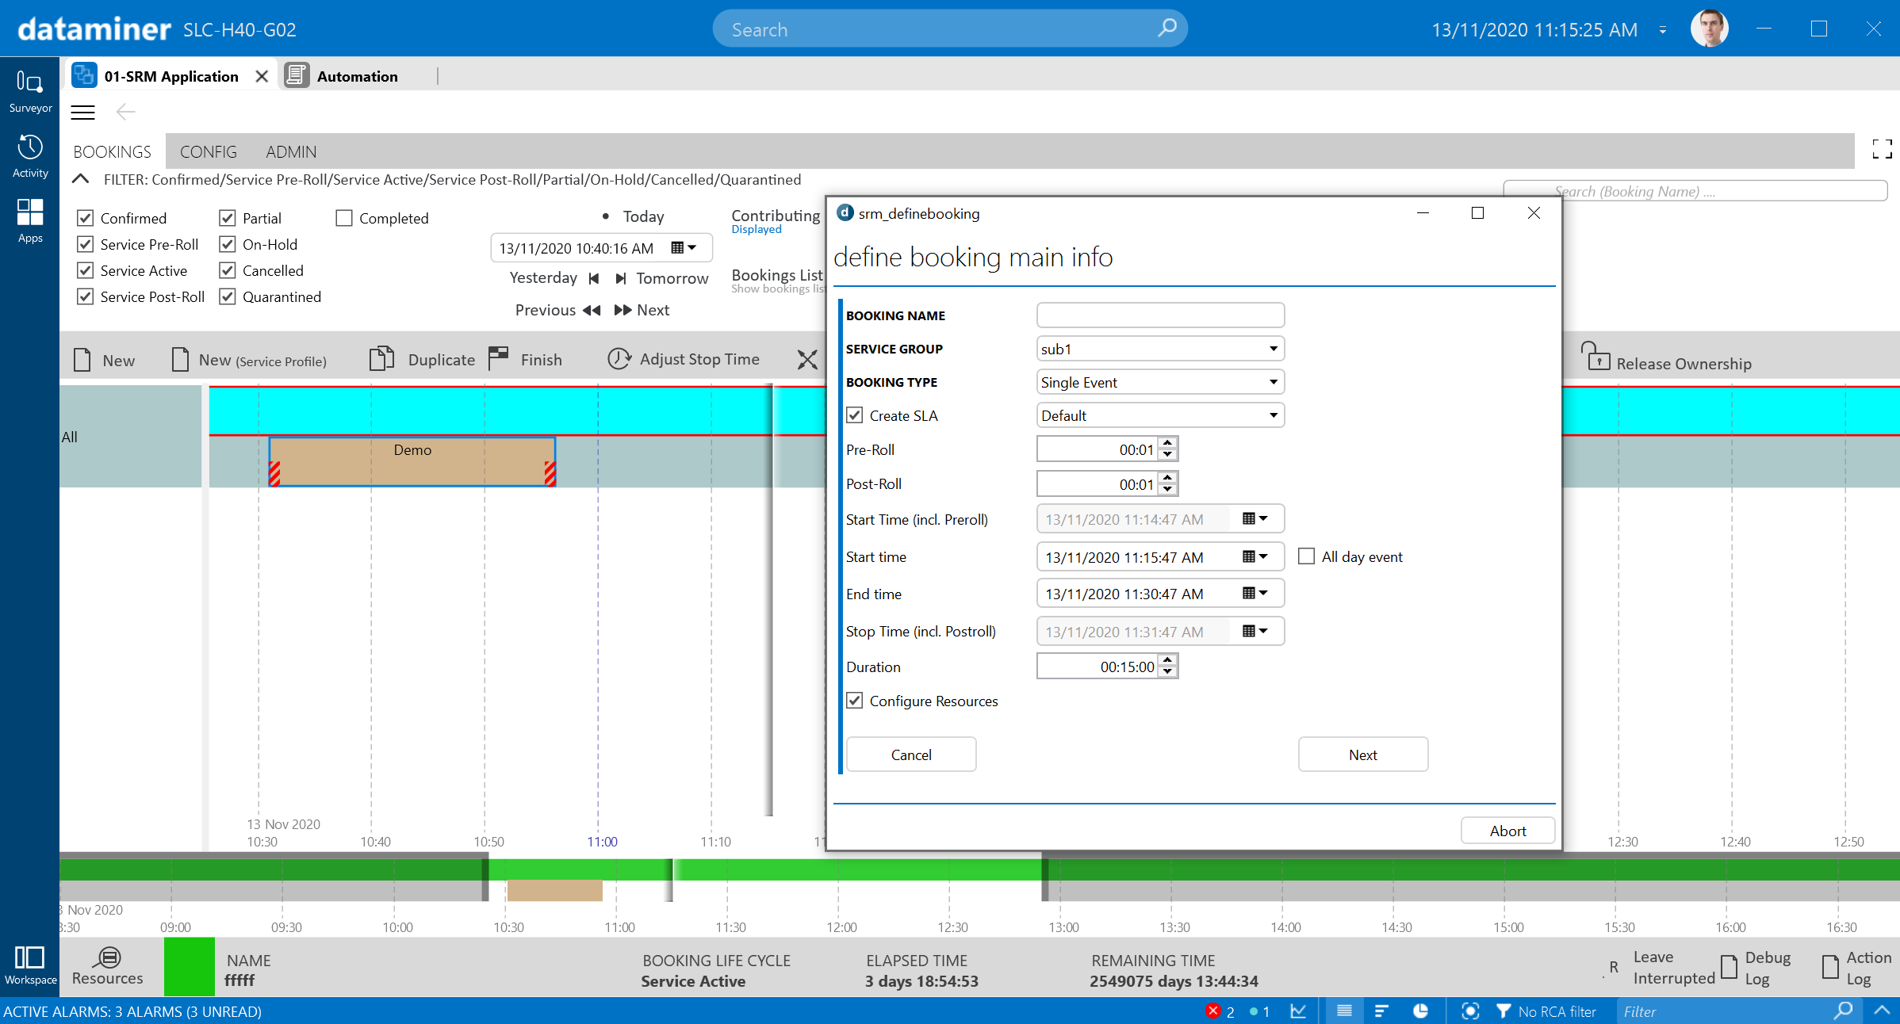The width and height of the screenshot is (1900, 1024).
Task: Open the pie chart view in the alarm bar
Action: pos(1420,1011)
